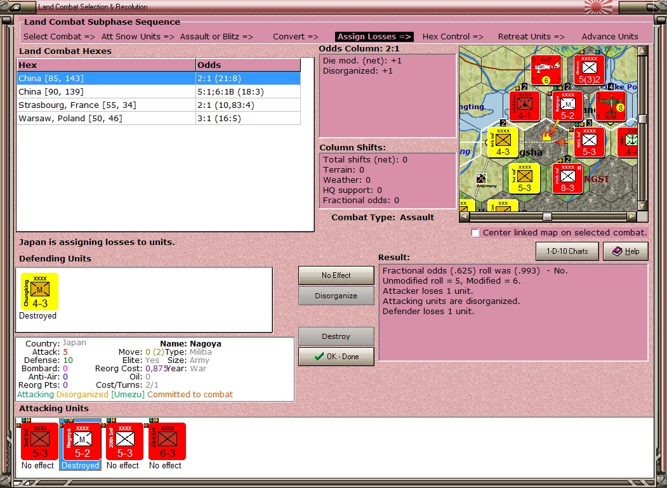The height and width of the screenshot is (488, 667).
Task: Click the red 5-2 militia counter on map
Action: click(567, 106)
